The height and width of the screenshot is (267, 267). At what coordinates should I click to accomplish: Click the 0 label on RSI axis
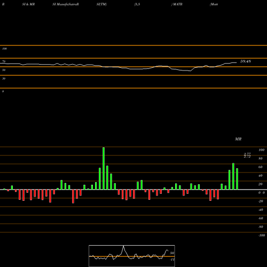3,91
